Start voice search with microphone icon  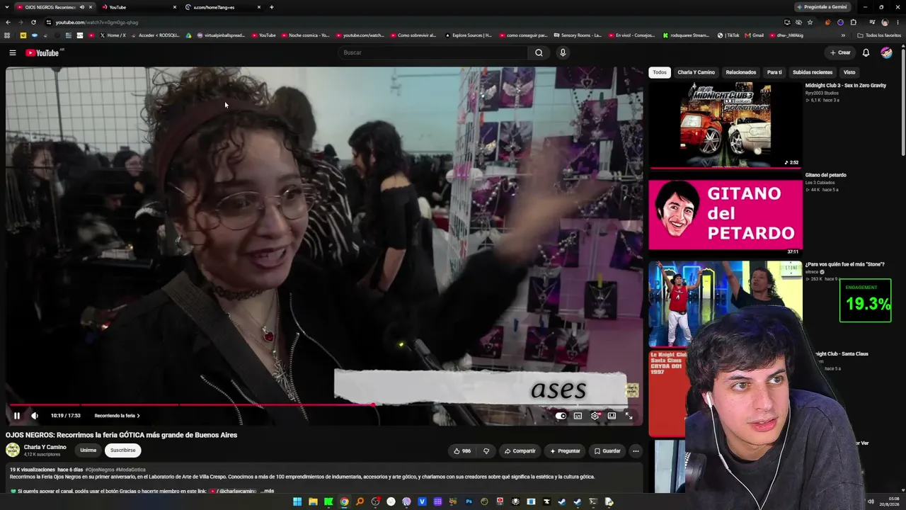[x=563, y=52]
